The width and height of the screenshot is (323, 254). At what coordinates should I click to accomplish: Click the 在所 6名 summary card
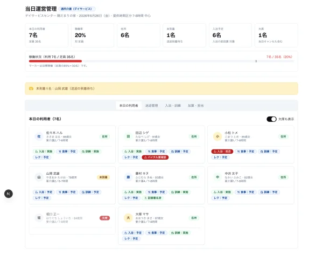[x=138, y=35]
